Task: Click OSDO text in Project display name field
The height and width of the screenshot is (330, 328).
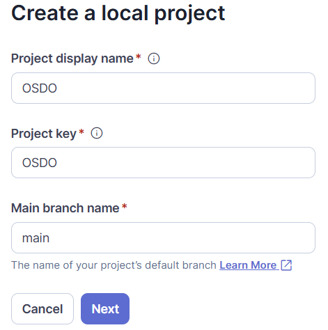Action: pos(40,88)
